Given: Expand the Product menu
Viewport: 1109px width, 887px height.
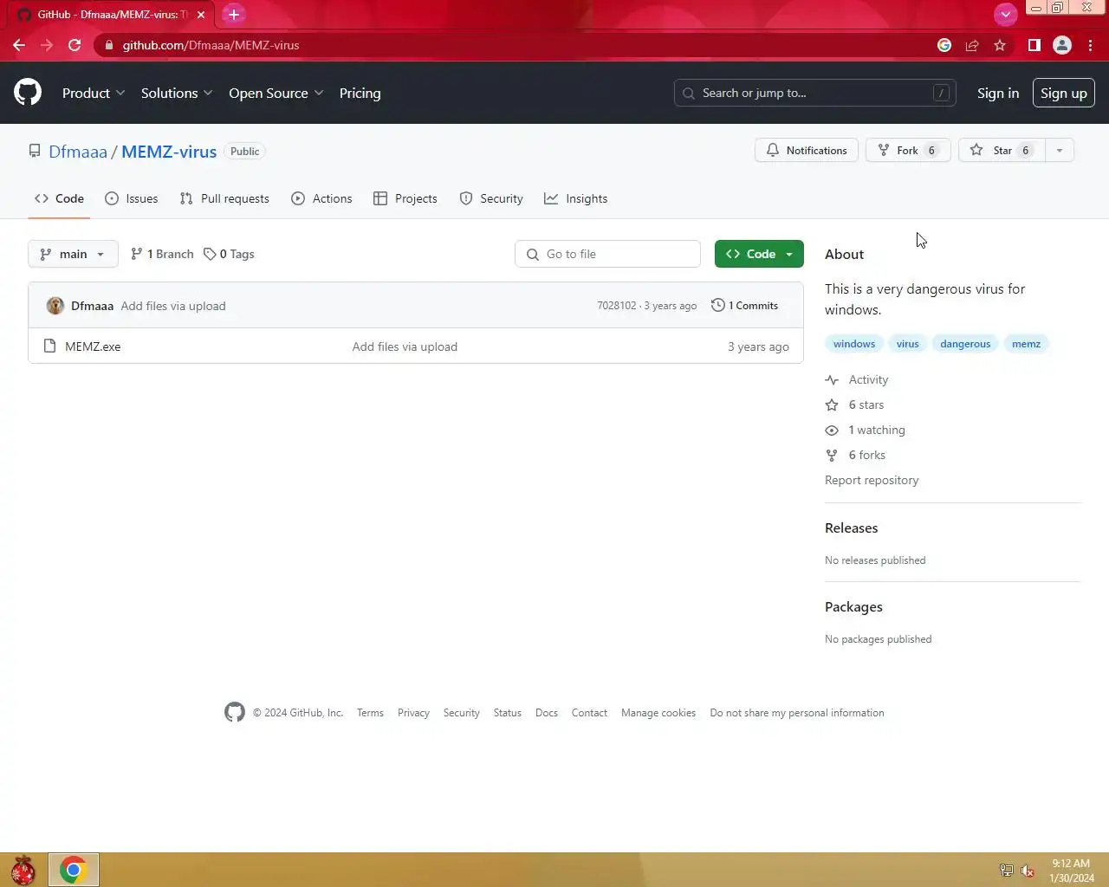Looking at the screenshot, I should tap(94, 93).
